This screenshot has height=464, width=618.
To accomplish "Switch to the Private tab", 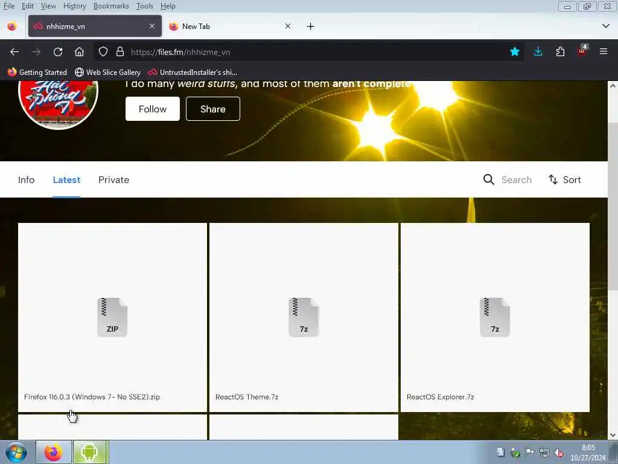I will [x=114, y=180].
